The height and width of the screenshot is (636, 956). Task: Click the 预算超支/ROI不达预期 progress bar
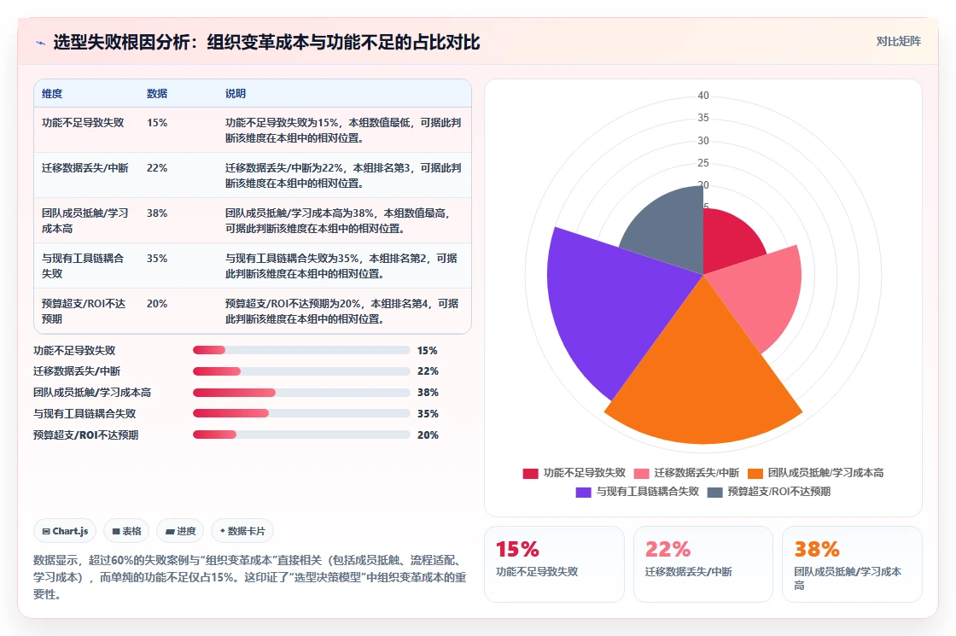click(301, 435)
